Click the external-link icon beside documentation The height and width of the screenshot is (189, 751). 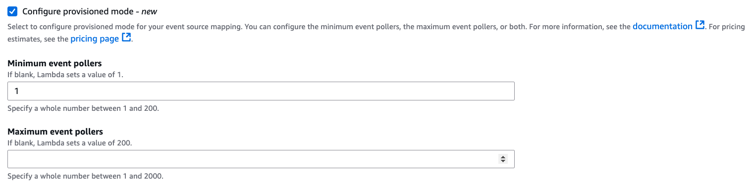[699, 26]
